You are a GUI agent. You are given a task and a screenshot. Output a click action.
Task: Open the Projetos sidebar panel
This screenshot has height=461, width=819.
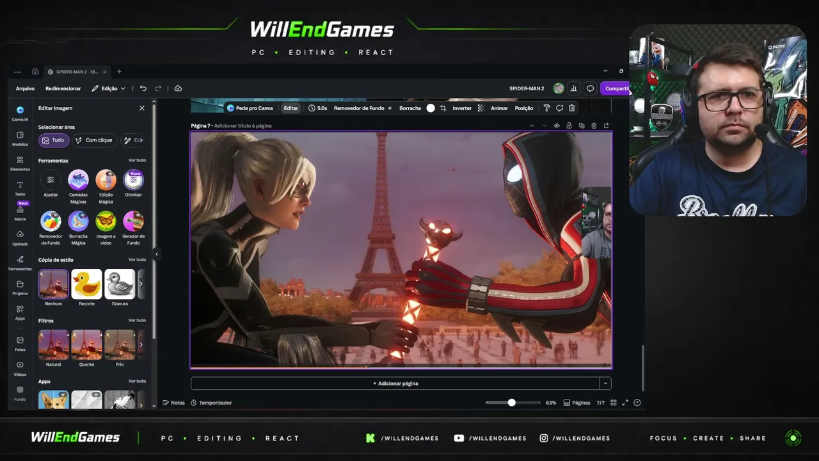[x=20, y=287]
